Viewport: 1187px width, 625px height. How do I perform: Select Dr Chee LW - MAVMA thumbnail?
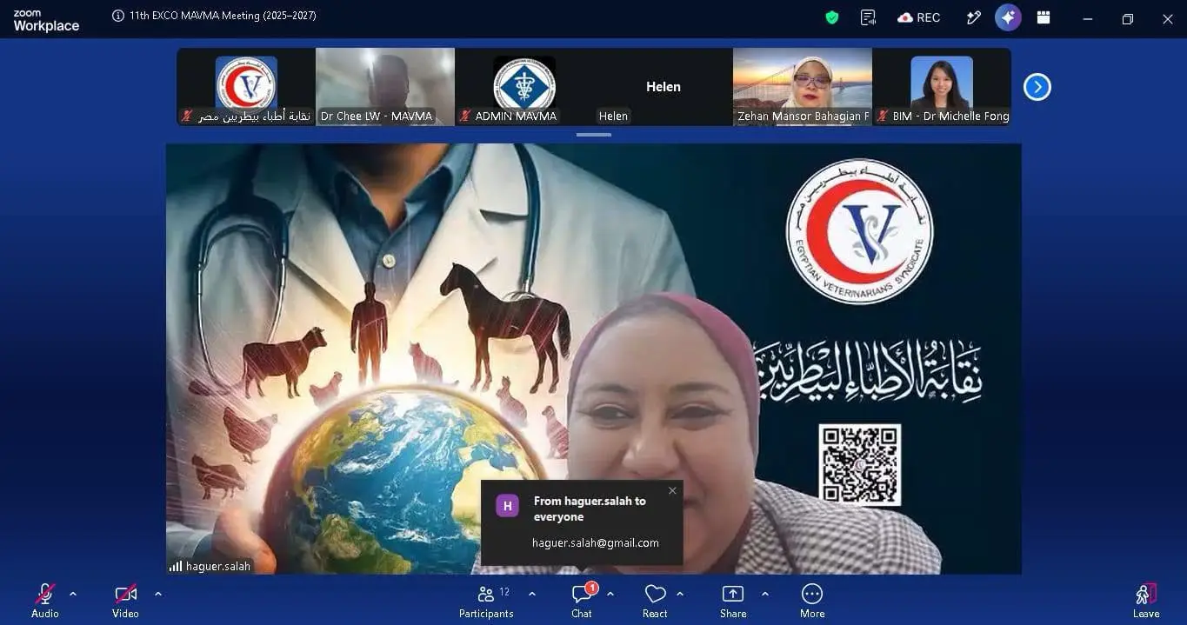pyautogui.click(x=385, y=87)
